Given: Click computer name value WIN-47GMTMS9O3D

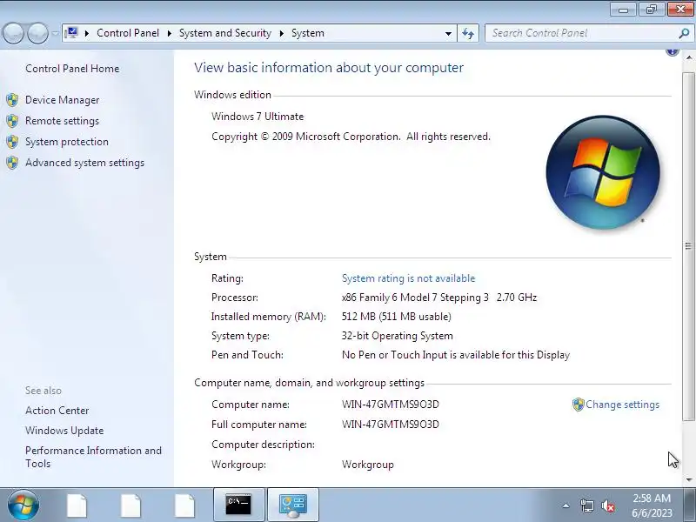Looking at the screenshot, I should pos(390,405).
